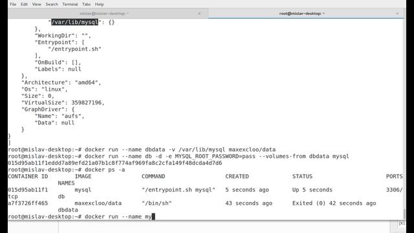Click the "Size": 0 line
414x233 pixels.
tap(38, 96)
